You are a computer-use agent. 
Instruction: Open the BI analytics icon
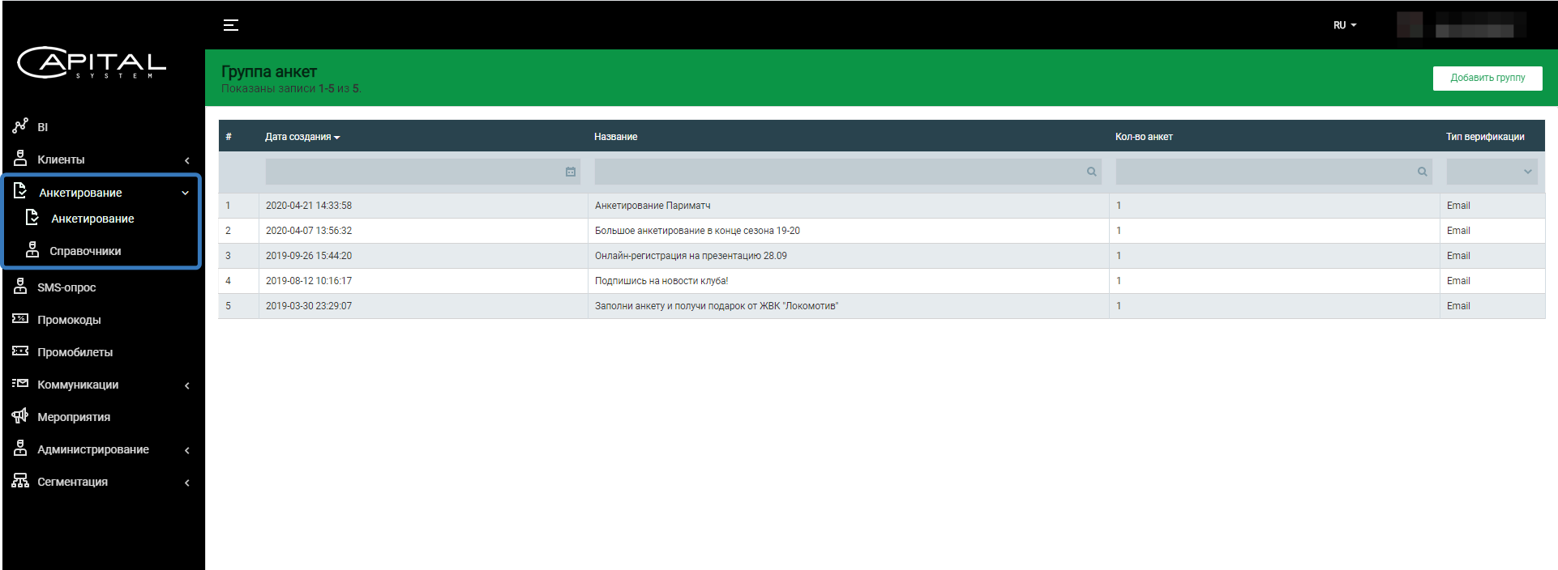coord(20,126)
